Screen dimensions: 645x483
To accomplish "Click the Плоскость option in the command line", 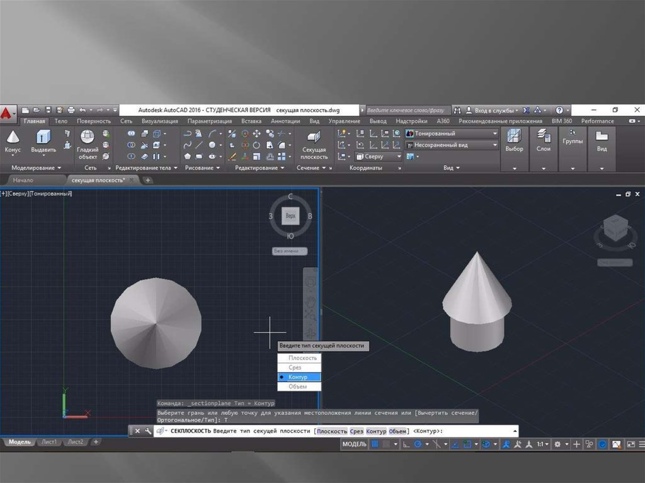I will [332, 431].
